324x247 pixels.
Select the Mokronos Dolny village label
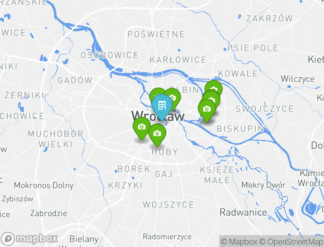(44, 185)
